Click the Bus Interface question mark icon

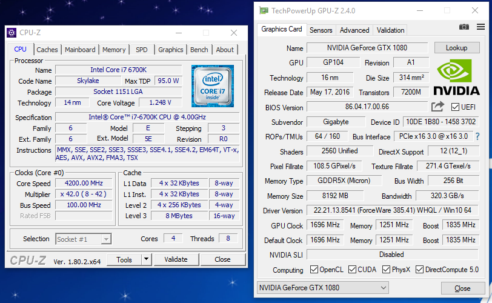pyautogui.click(x=477, y=136)
